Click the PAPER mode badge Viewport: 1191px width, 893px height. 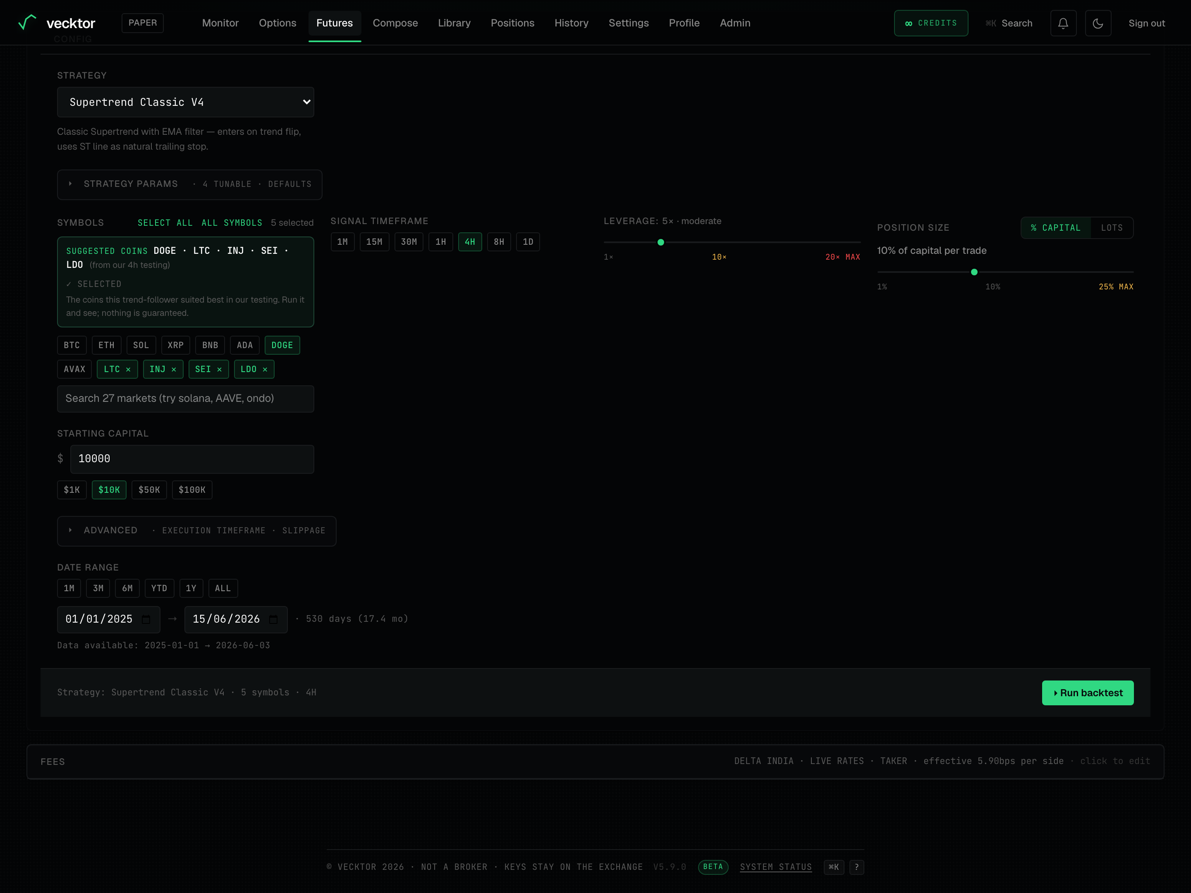143,23
